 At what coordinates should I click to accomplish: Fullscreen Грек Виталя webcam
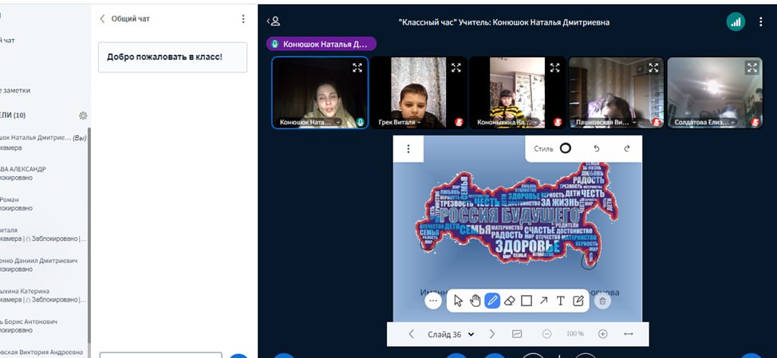(456, 68)
